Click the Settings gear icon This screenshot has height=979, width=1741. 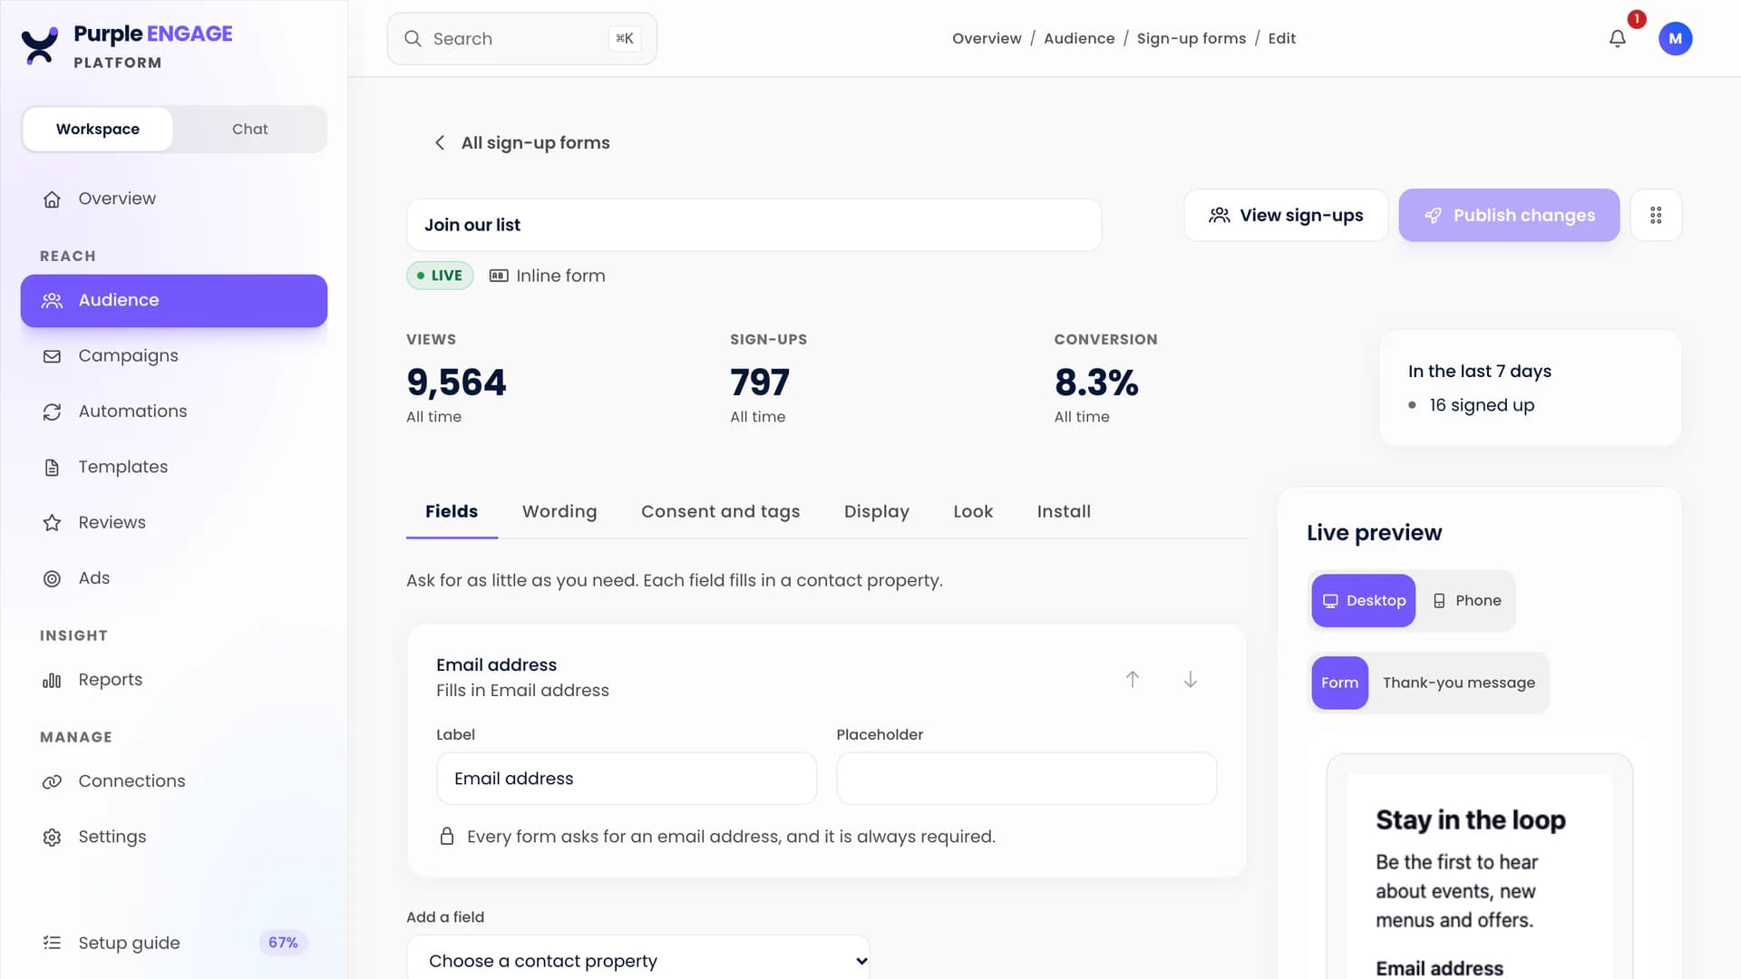pos(53,838)
